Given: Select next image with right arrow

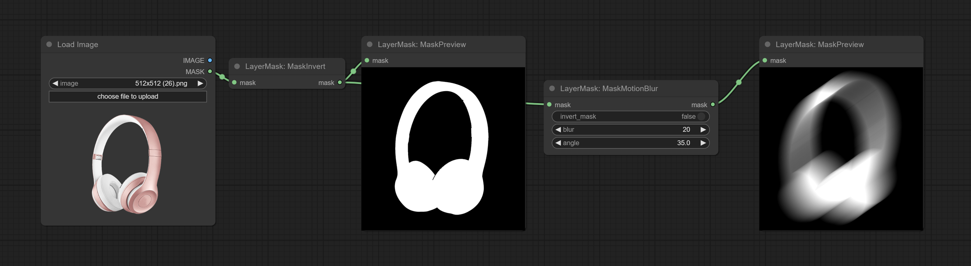Looking at the screenshot, I should 200,84.
